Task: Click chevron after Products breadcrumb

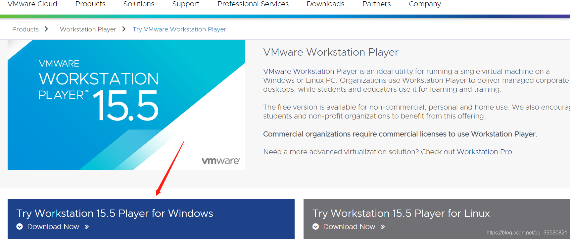Action: click(46, 29)
